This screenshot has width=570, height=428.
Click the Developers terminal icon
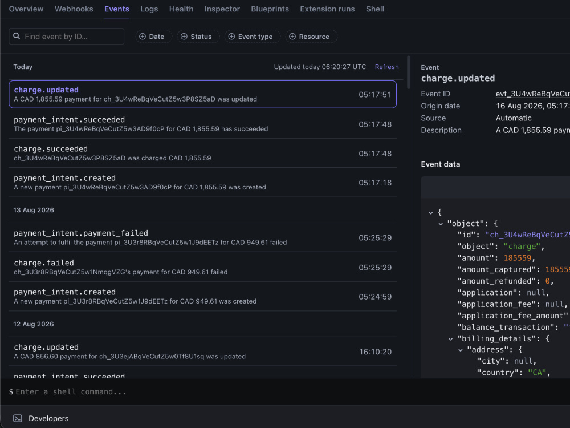18,418
